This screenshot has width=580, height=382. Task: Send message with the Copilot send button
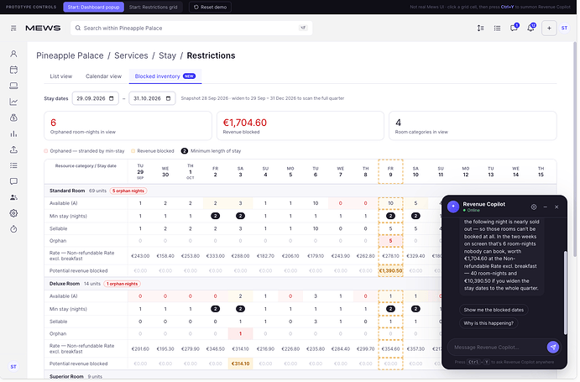click(553, 348)
